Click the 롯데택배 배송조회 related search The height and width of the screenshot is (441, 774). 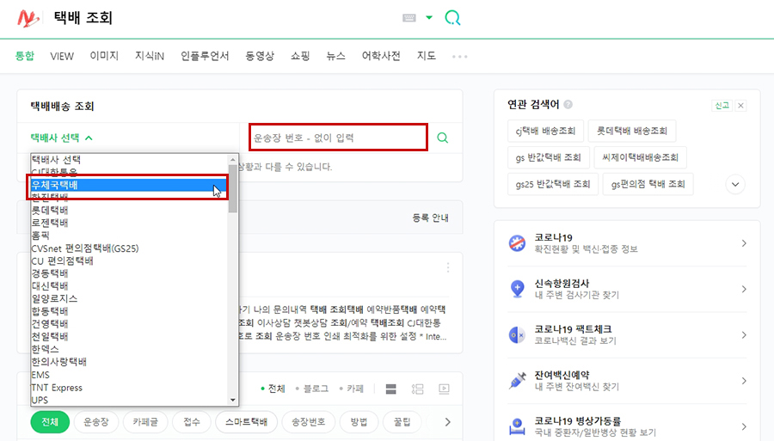click(632, 131)
